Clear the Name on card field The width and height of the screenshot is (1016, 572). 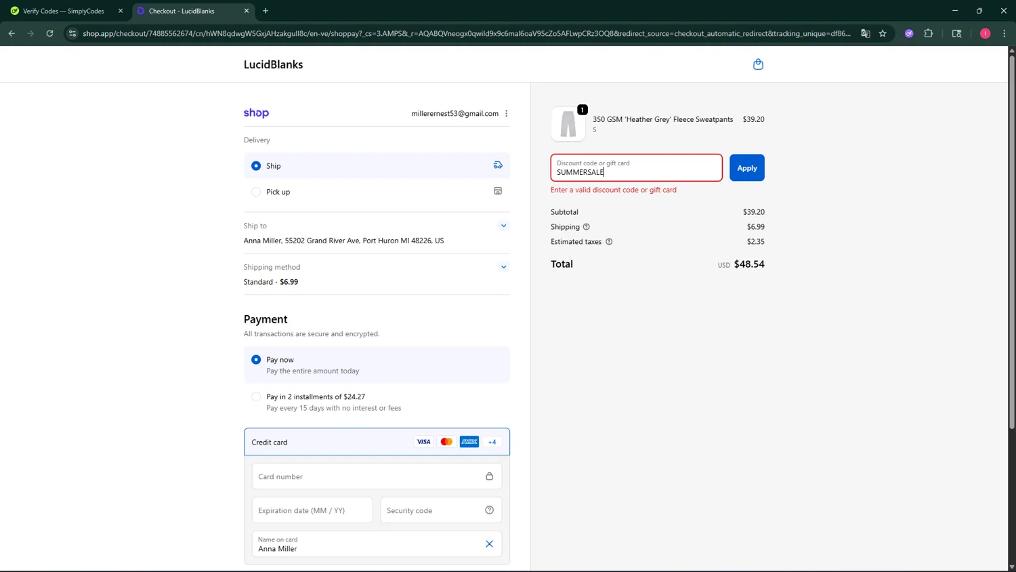click(489, 544)
